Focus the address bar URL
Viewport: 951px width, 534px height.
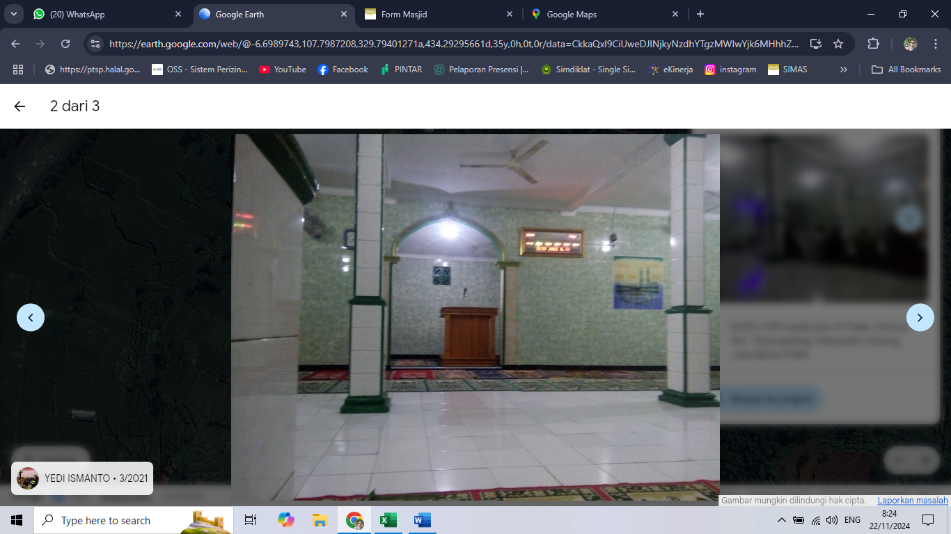click(x=454, y=44)
